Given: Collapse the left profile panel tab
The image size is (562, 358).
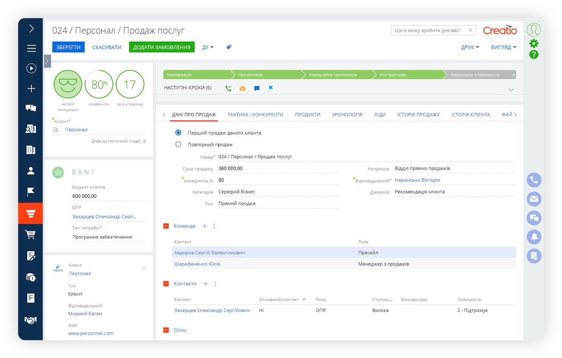Looking at the screenshot, I should (47, 61).
